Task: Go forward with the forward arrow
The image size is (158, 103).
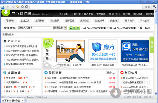Action: click(x=13, y=7)
